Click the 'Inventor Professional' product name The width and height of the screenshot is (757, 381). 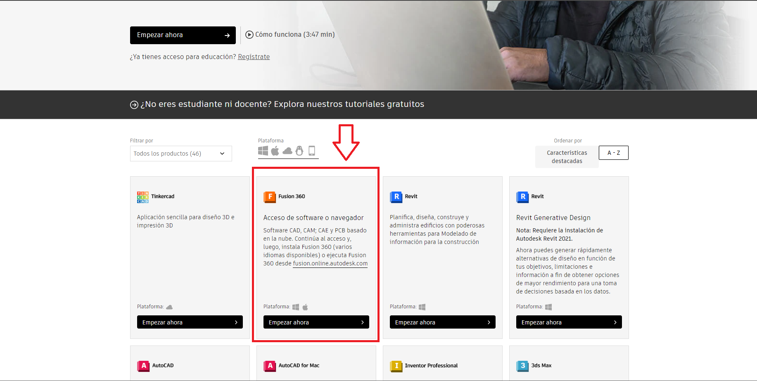click(x=431, y=366)
